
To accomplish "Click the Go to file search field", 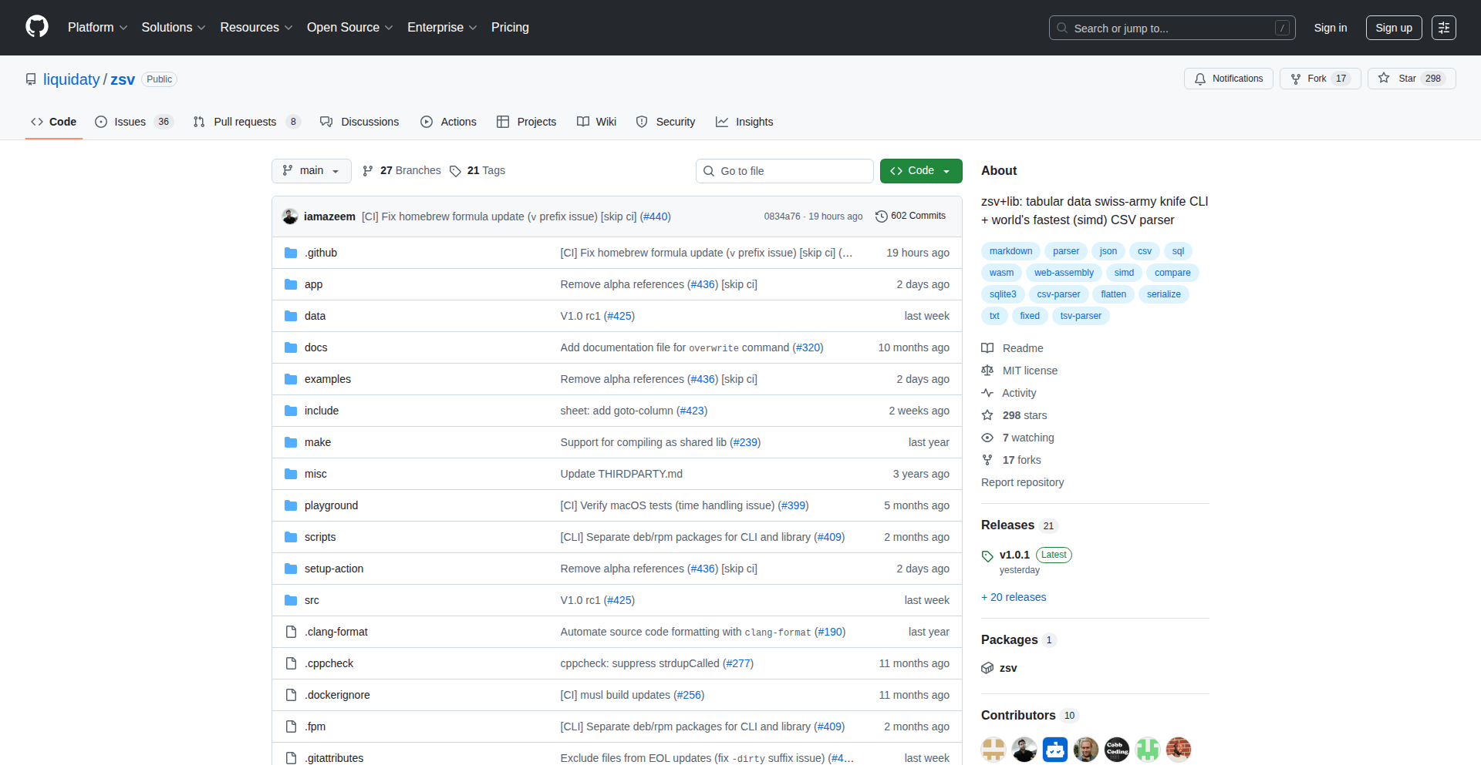I will [x=784, y=170].
